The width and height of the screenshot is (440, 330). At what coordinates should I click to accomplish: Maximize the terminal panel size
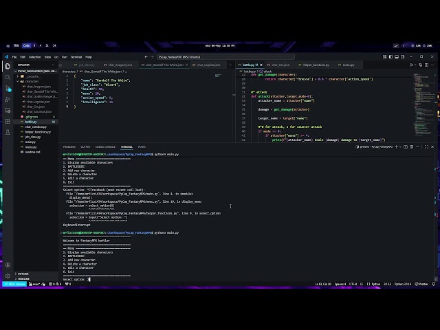(426, 146)
